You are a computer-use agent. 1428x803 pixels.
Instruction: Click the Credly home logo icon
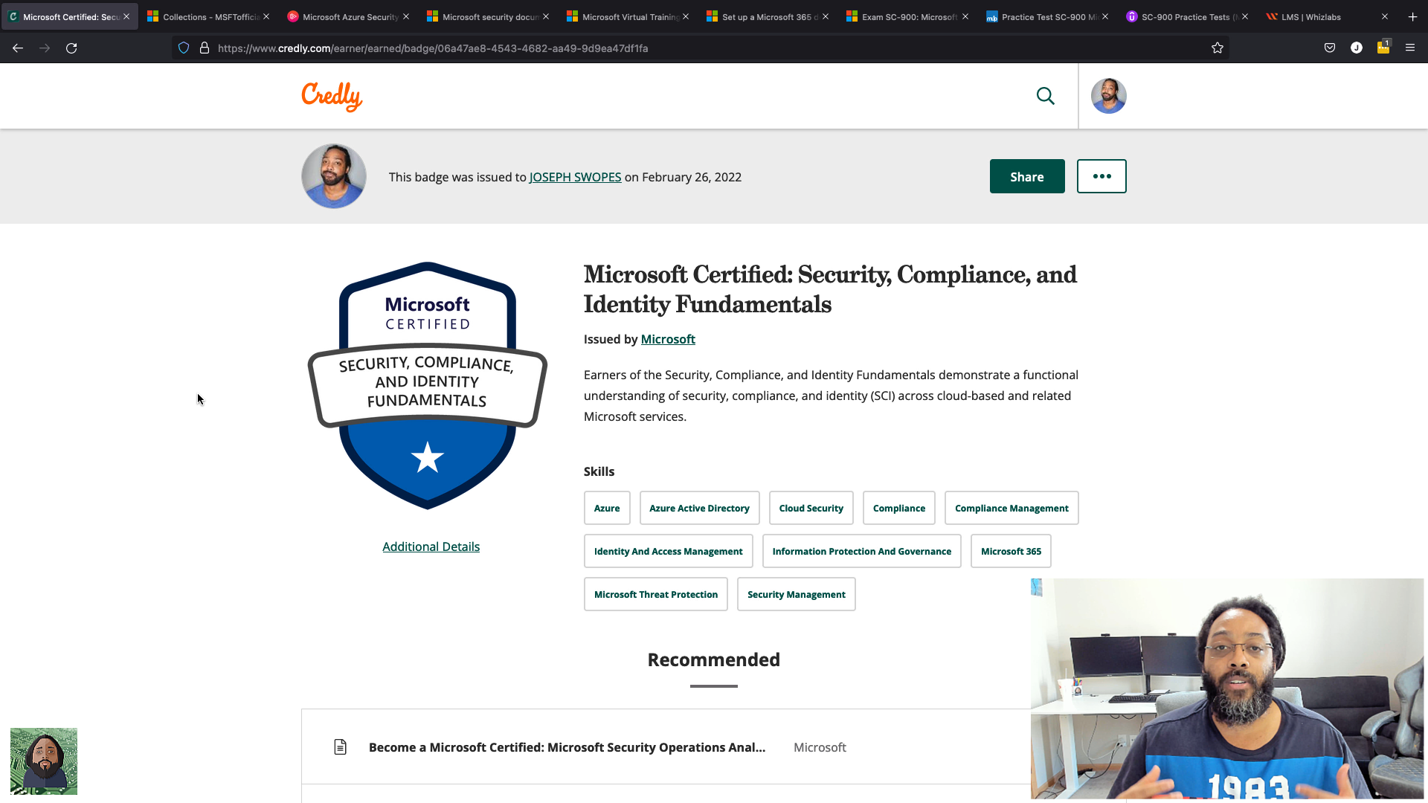332,96
